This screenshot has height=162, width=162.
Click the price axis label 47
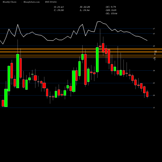tap(154, 29)
